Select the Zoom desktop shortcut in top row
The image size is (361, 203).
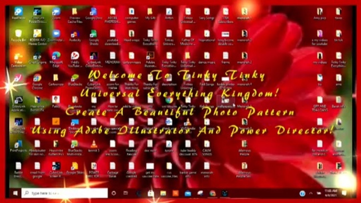(56, 14)
